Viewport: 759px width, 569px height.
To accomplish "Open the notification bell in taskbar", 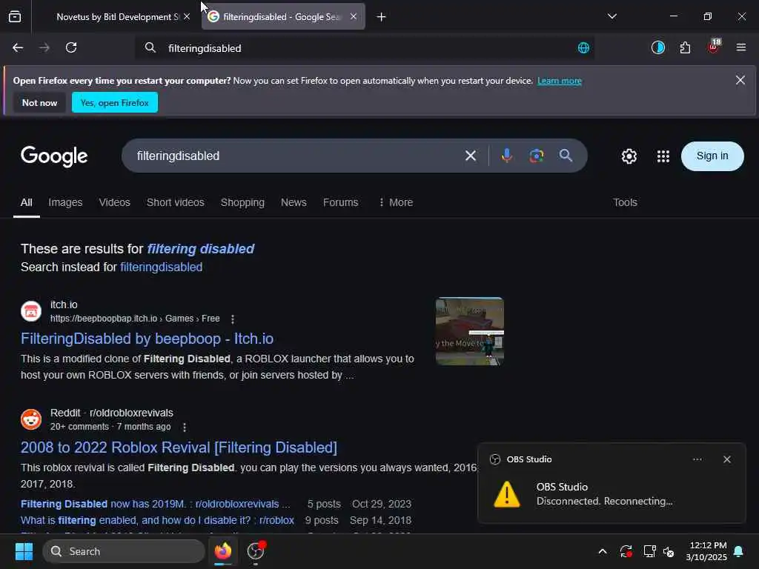I will point(739,551).
